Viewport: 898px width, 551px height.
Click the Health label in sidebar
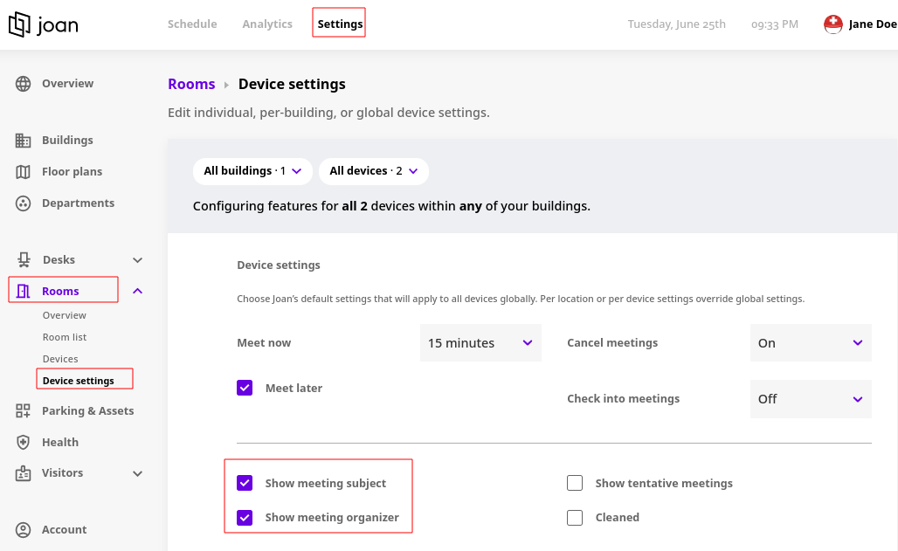[60, 442]
